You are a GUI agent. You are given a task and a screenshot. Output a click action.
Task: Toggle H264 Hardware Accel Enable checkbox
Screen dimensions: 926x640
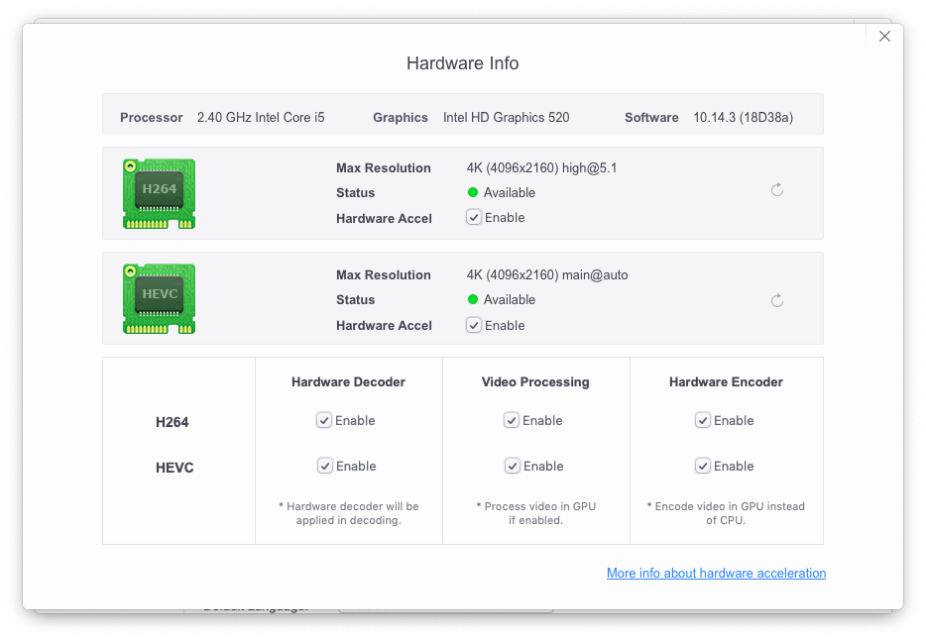[474, 217]
